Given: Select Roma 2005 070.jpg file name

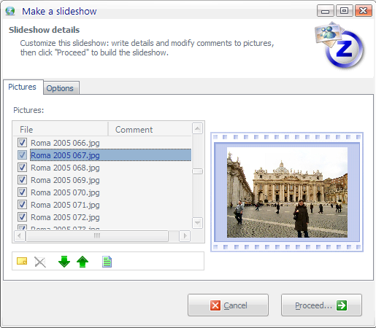Looking at the screenshot, I should pos(65,192).
